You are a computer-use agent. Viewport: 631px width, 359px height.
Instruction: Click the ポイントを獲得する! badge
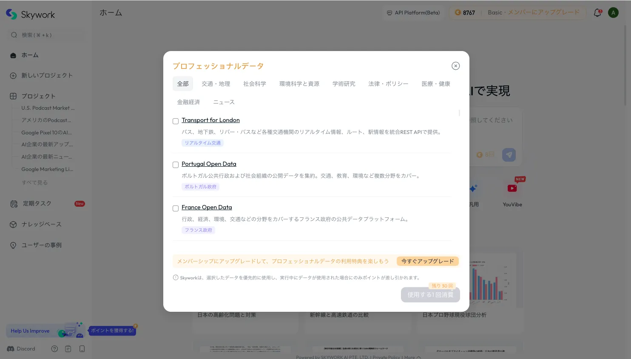click(x=113, y=331)
